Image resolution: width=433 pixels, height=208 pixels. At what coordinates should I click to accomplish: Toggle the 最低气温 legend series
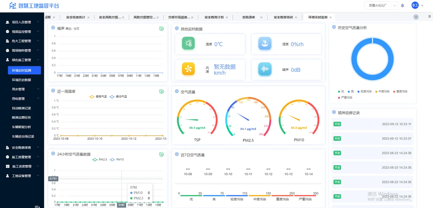coord(118,97)
